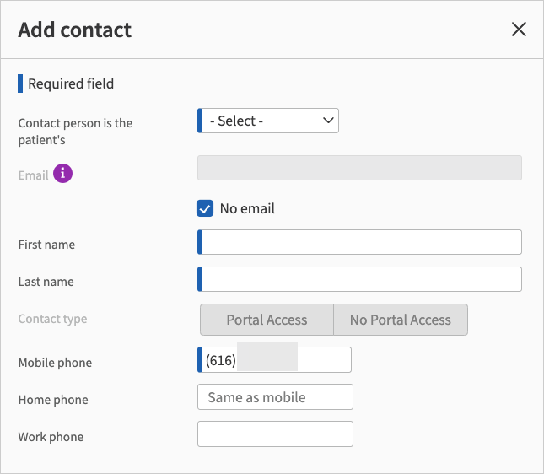The image size is (544, 474).
Task: Open the patient relationship Select dropdown
Action: click(x=269, y=121)
